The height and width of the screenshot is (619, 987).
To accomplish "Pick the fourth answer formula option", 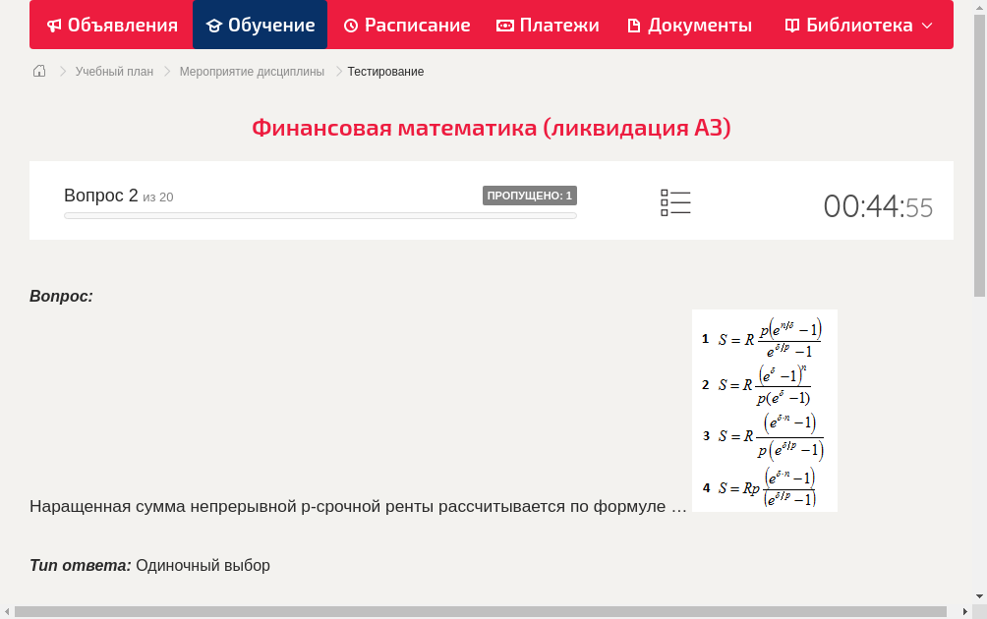I will [x=767, y=485].
